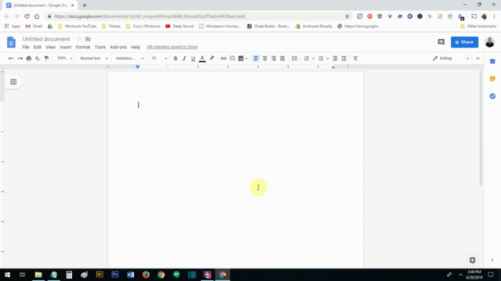The image size is (501, 281).
Task: Move document using folder icon
Action: (x=88, y=39)
